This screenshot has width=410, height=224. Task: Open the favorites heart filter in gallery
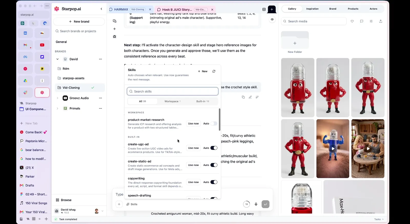click(x=352, y=21)
